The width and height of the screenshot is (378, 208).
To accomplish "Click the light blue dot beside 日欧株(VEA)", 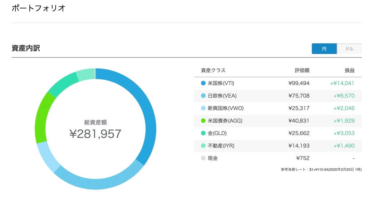I will click(203, 96).
